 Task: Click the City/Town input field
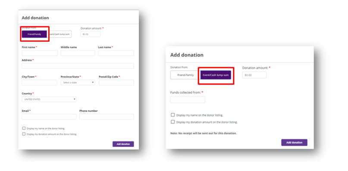tap(40, 83)
